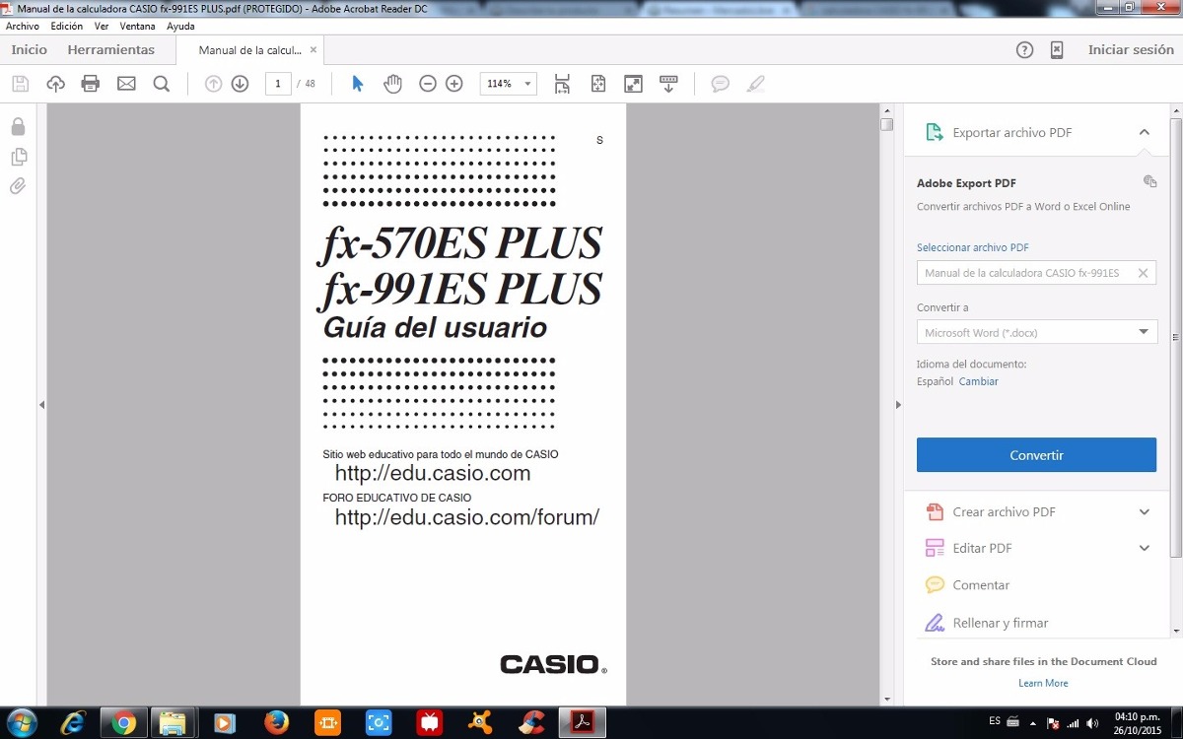Open the attachments paperclip panel

18,186
